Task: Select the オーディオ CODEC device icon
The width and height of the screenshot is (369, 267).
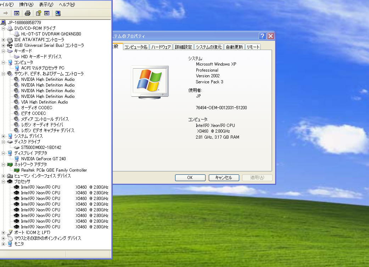Action: (x=16, y=107)
